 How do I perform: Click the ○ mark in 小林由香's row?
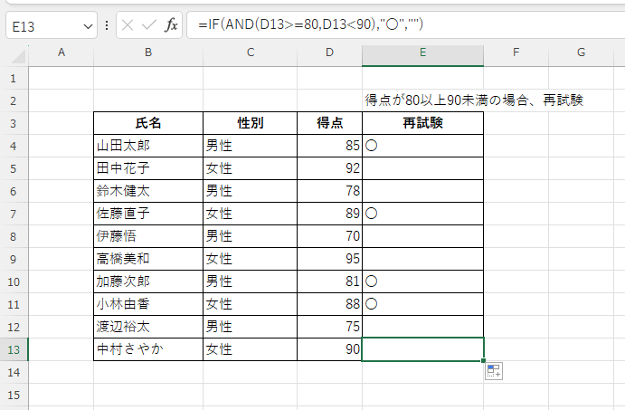[371, 304]
